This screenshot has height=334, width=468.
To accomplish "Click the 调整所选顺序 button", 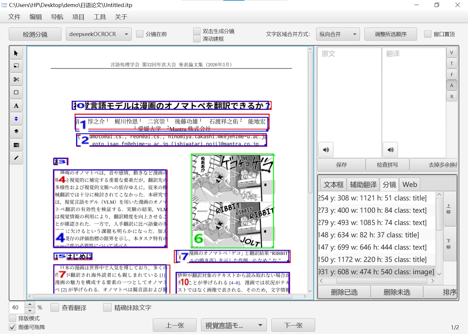I will click(391, 34).
